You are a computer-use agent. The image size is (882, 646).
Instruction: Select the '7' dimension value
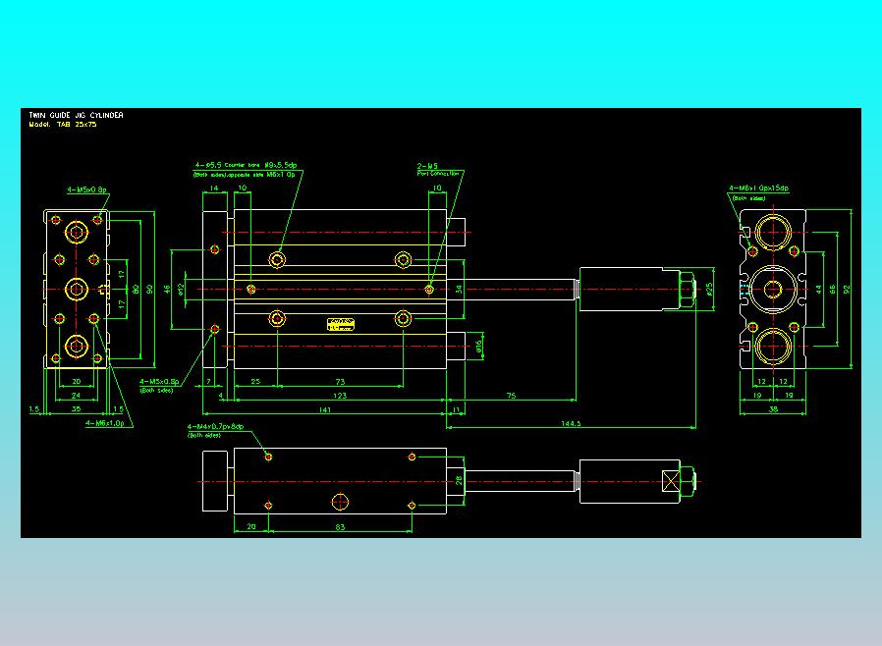coord(208,382)
